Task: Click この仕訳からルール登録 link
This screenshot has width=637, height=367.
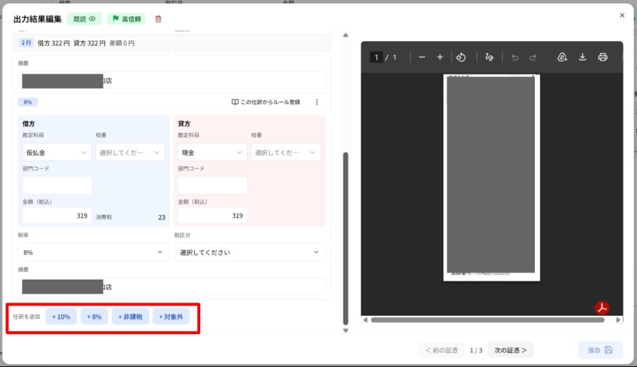Action: (266, 102)
